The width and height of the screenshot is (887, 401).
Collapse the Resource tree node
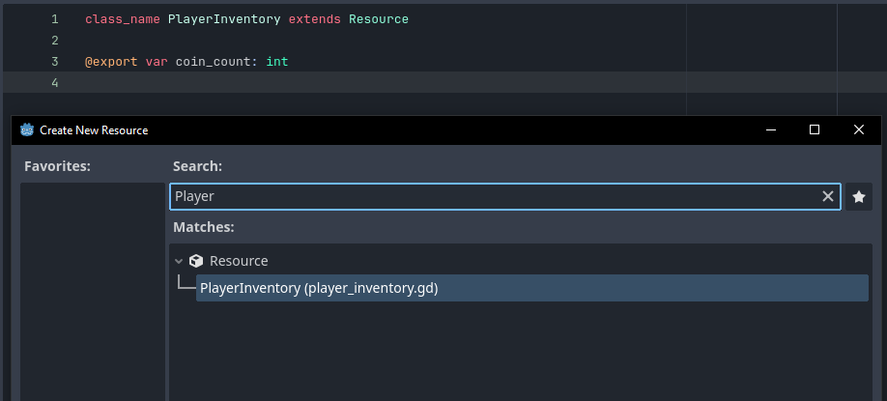pyautogui.click(x=179, y=261)
